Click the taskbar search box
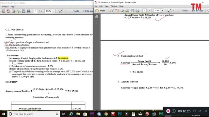Screen dimensions: 209x117 coord(33,114)
